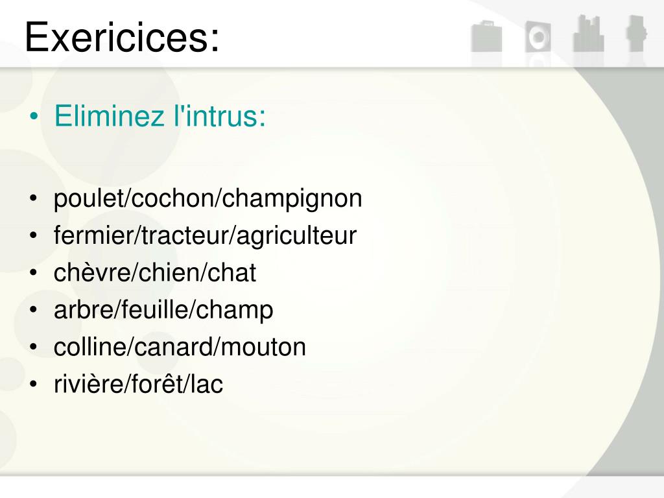Click the briefcase icon in header

pos(486,36)
